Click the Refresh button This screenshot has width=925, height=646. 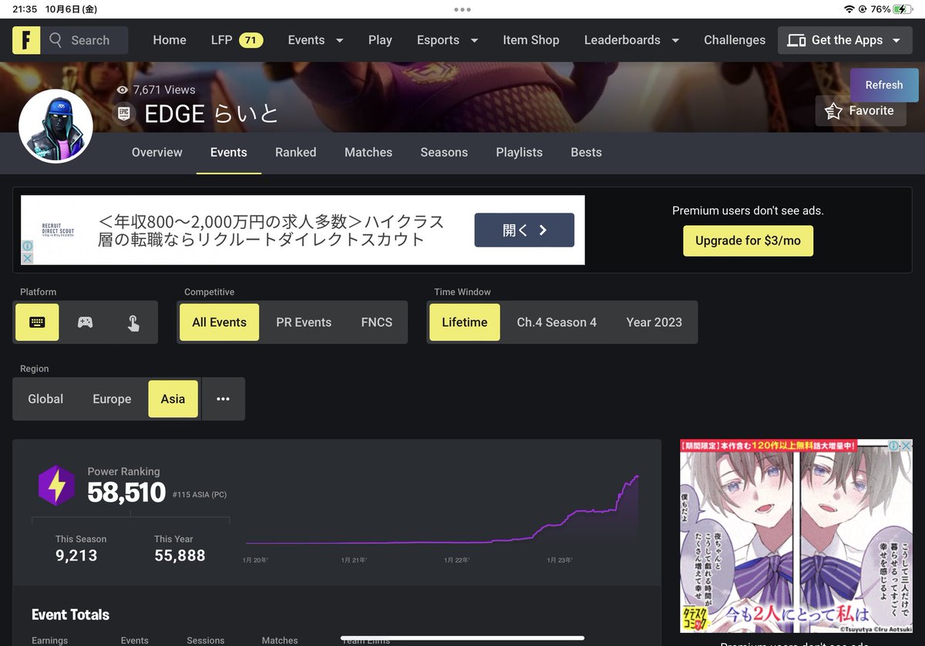884,85
